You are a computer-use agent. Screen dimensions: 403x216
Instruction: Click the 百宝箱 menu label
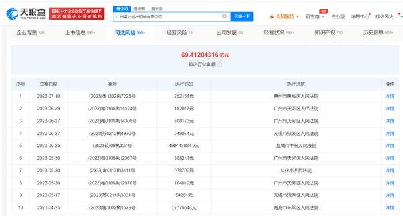(x=313, y=17)
